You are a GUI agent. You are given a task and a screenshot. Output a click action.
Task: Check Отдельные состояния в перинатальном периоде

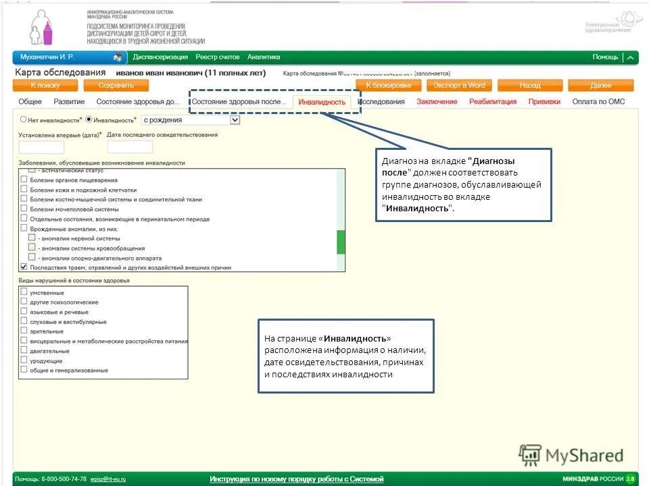pos(24,218)
